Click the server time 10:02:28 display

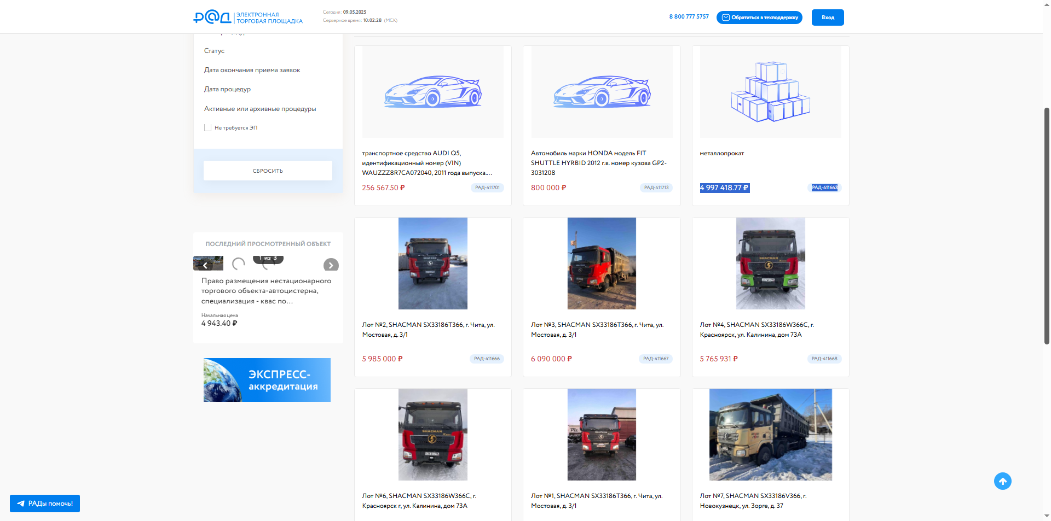point(372,20)
